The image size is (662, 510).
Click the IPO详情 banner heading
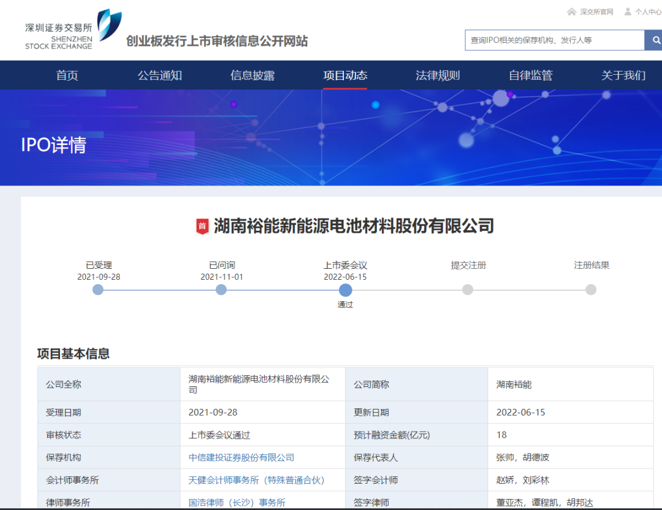53,144
